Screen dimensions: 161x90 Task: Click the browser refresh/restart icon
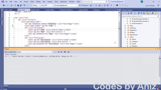click(x=91, y=5)
